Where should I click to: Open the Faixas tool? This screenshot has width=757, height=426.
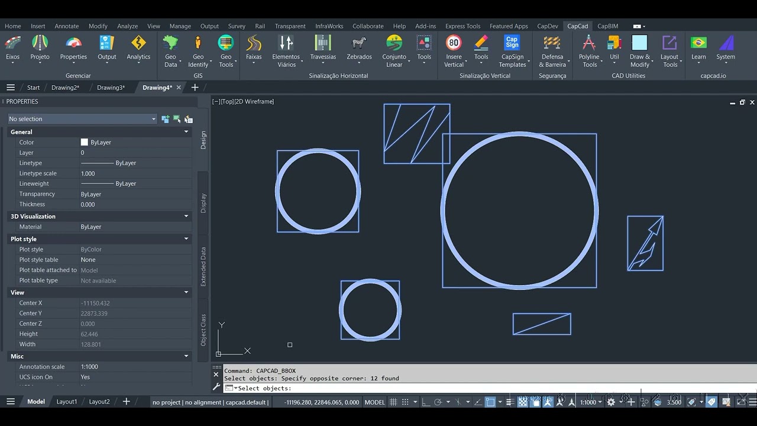[254, 49]
